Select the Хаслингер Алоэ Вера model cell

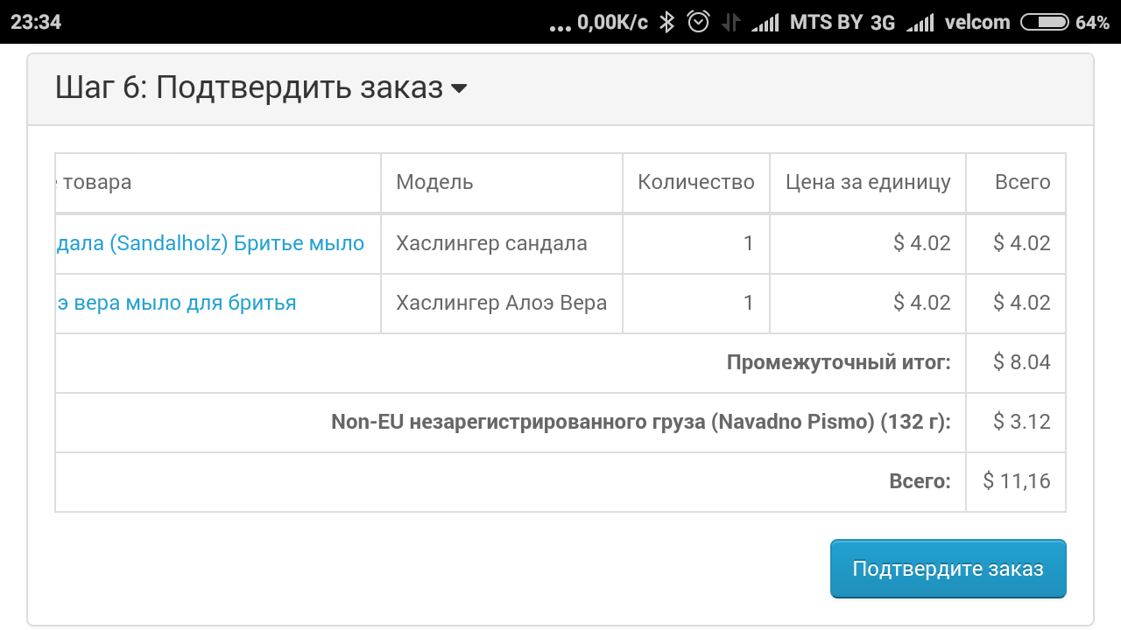click(501, 303)
